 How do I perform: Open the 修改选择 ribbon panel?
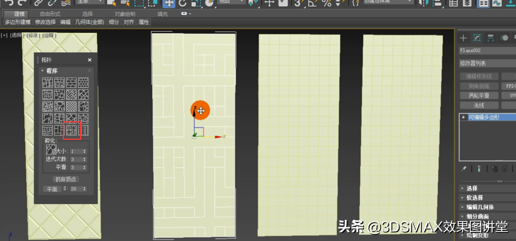pyautogui.click(x=45, y=22)
